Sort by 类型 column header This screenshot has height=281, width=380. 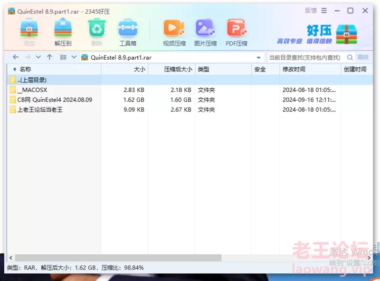tap(223, 69)
